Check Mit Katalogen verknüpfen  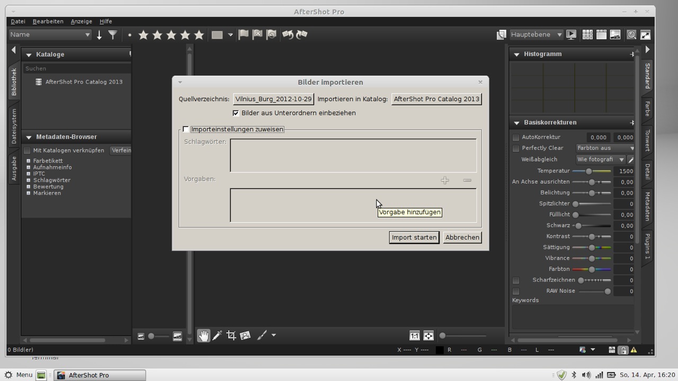[28, 150]
